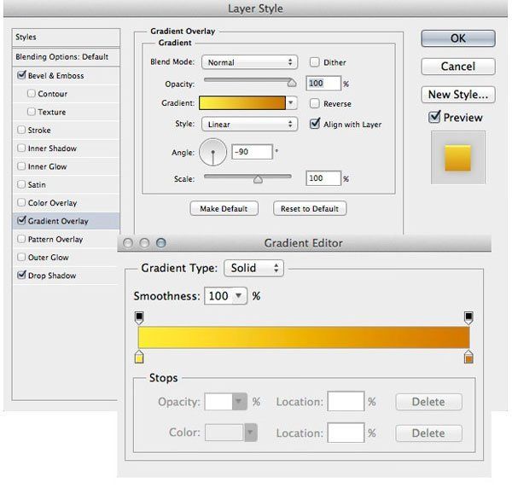Image resolution: width=512 pixels, height=494 pixels.
Task: Enable the Color Overlay checkbox
Action: [21, 202]
